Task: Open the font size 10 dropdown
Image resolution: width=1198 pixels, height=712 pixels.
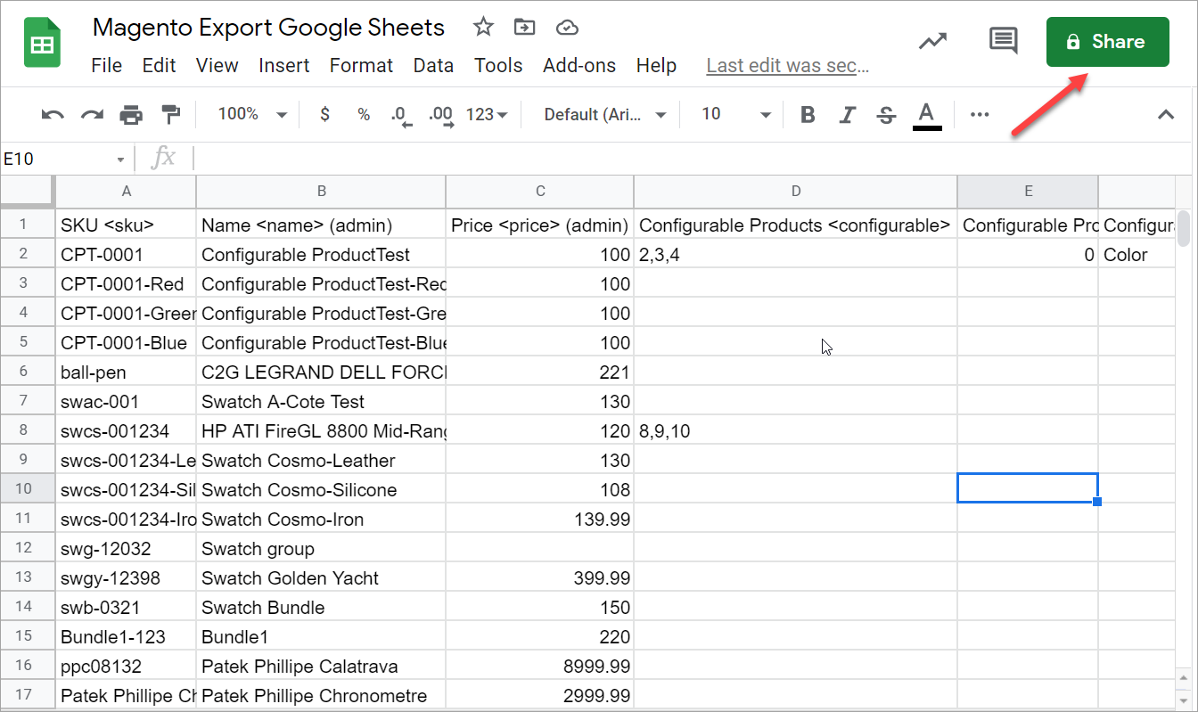Action: 736,114
